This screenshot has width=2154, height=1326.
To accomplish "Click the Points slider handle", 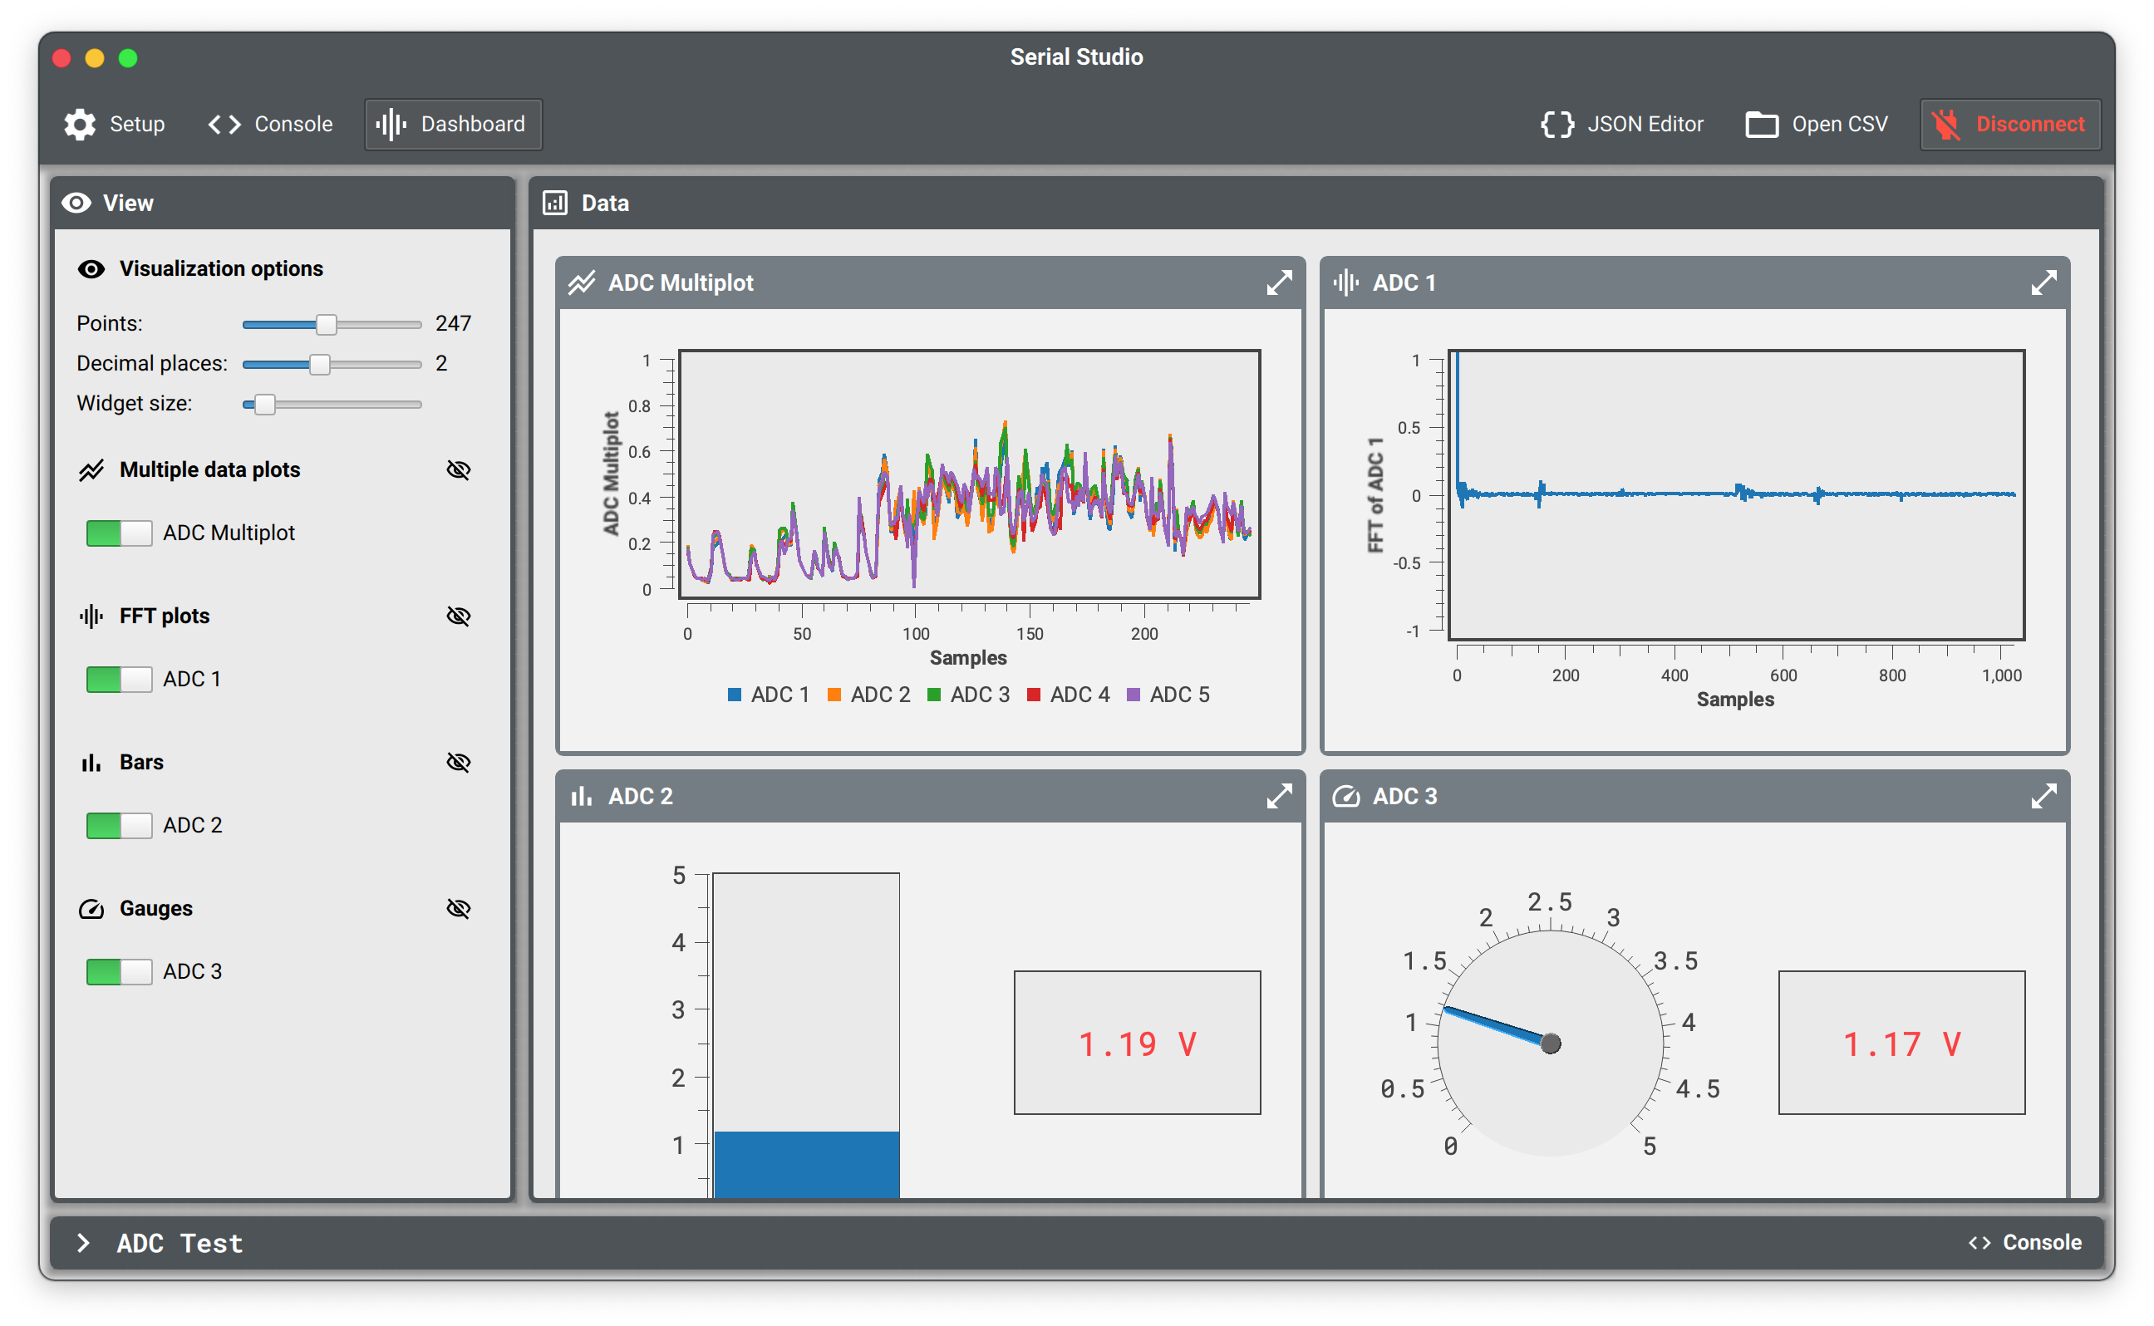I will tap(327, 325).
